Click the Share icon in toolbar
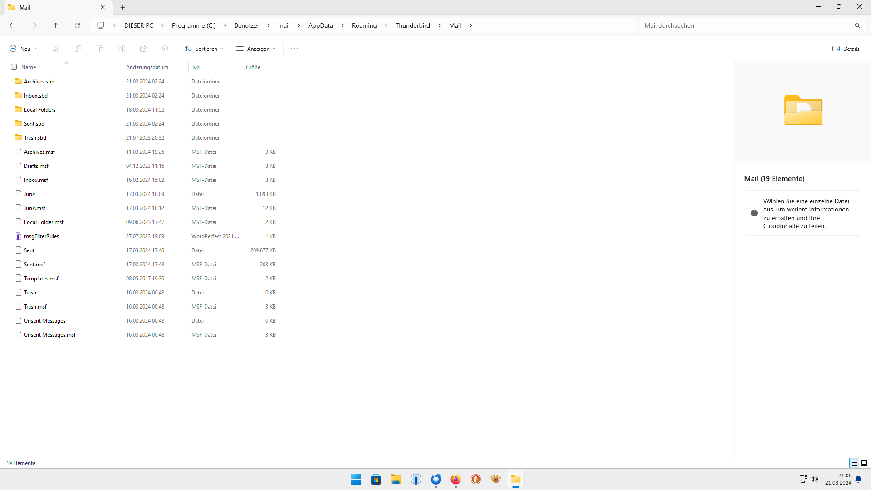 pos(143,49)
